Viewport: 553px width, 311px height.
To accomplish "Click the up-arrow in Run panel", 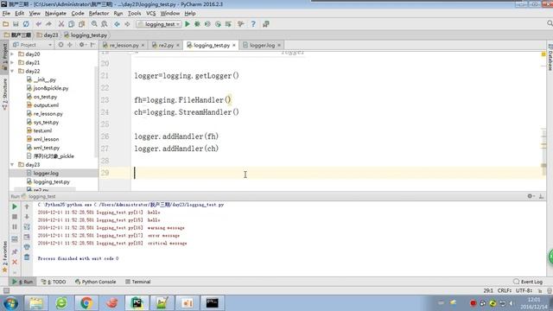I will pyautogui.click(x=27, y=206).
